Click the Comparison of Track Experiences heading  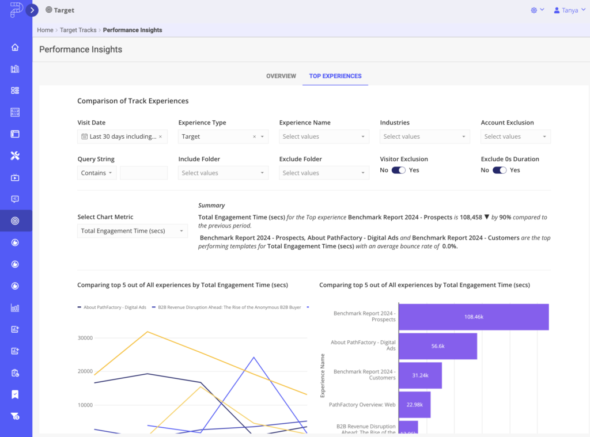133,101
